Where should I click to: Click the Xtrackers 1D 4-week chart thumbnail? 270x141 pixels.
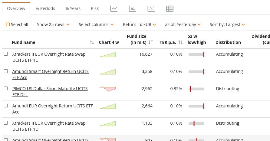108,123
